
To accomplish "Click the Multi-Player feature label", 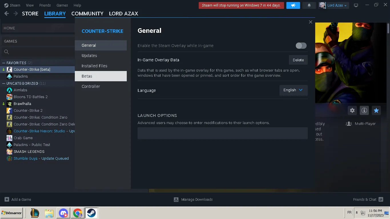I will [x=365, y=124].
